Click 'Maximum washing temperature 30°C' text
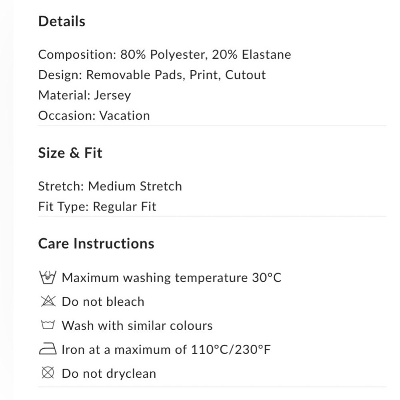400x400 pixels. point(172,277)
